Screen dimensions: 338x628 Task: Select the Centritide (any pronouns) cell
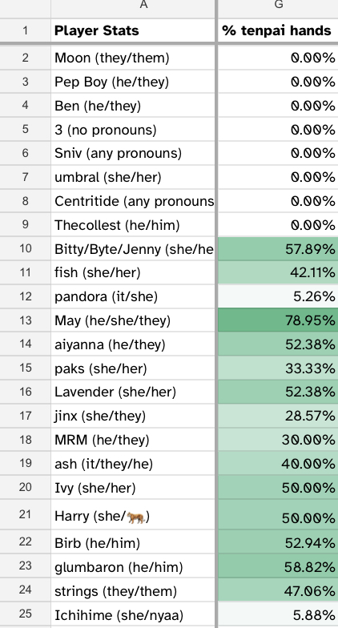133,201
